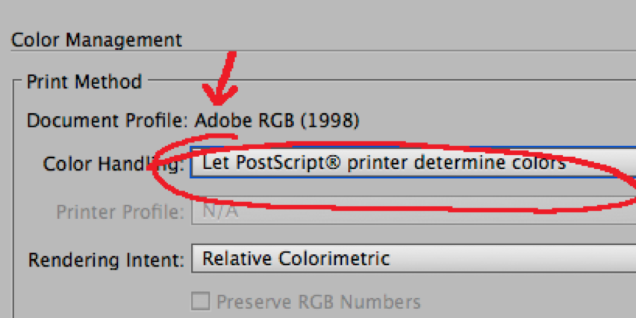This screenshot has height=318, width=636.
Task: Click the red arrow annotation head
Action: [219, 95]
